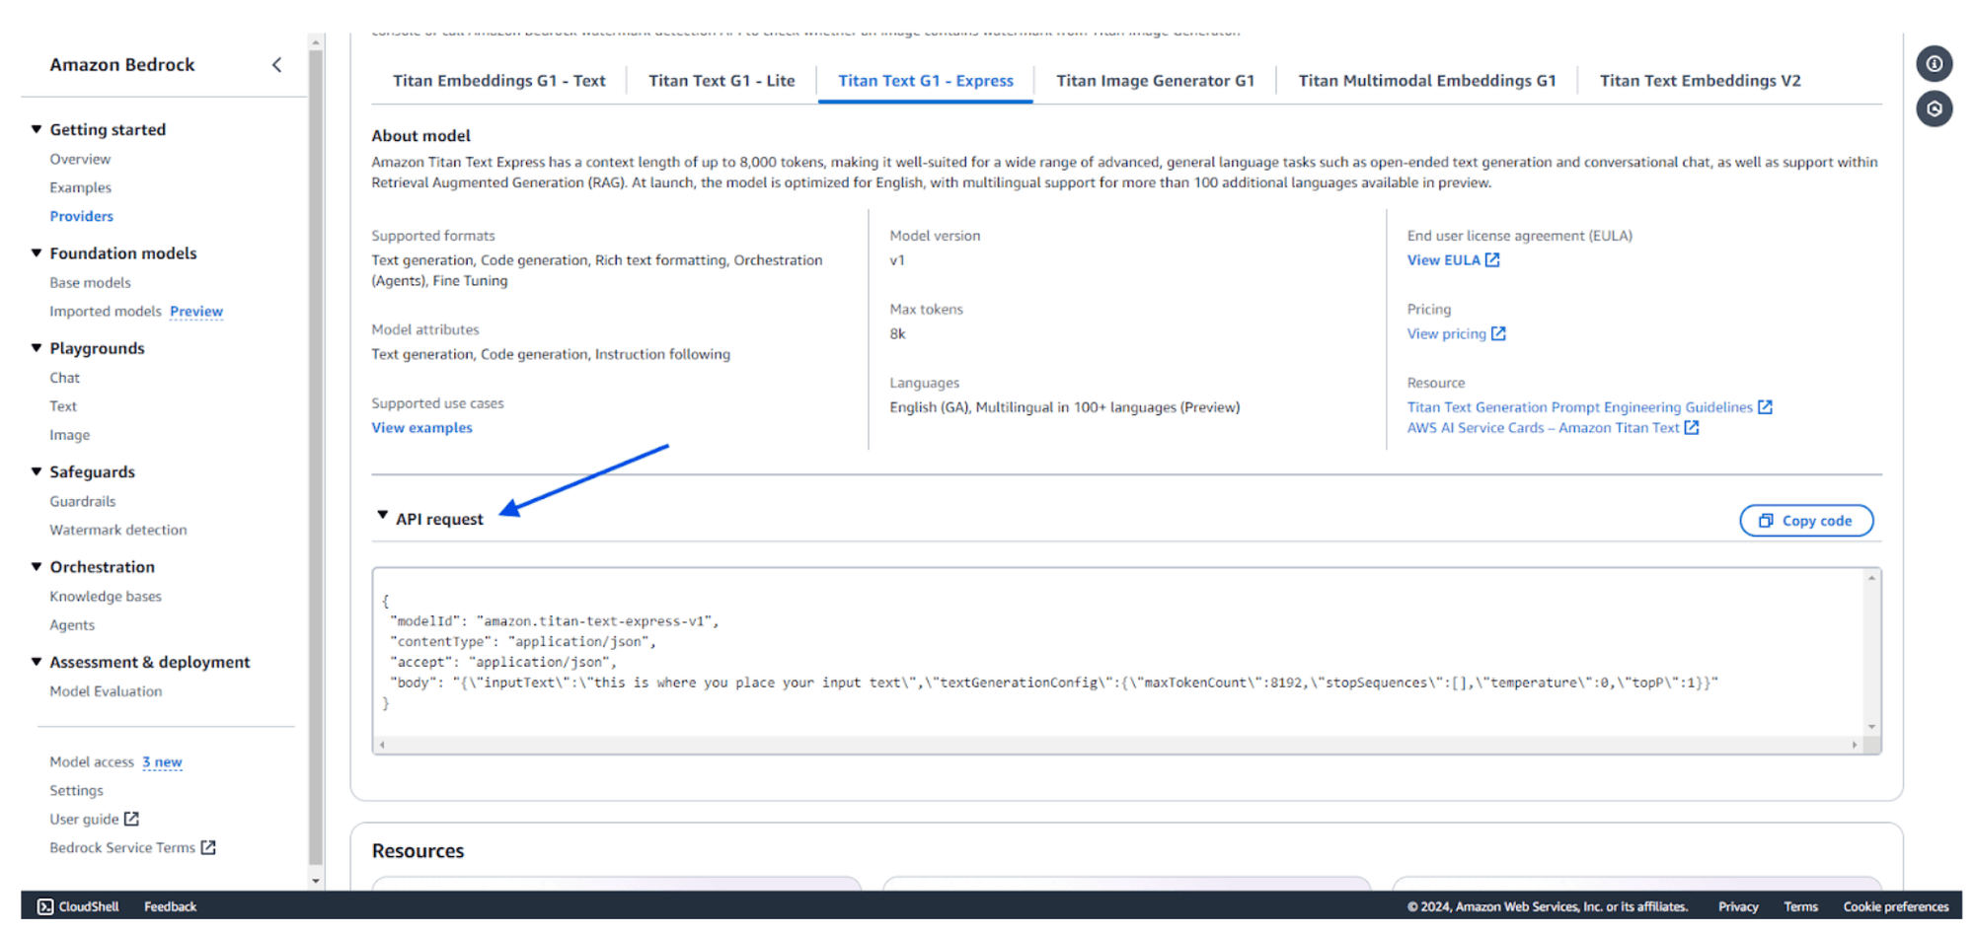The width and height of the screenshot is (1974, 934).
Task: Open Titan Text Generation Prompt Engineering Guidelines link
Action: point(1579,407)
